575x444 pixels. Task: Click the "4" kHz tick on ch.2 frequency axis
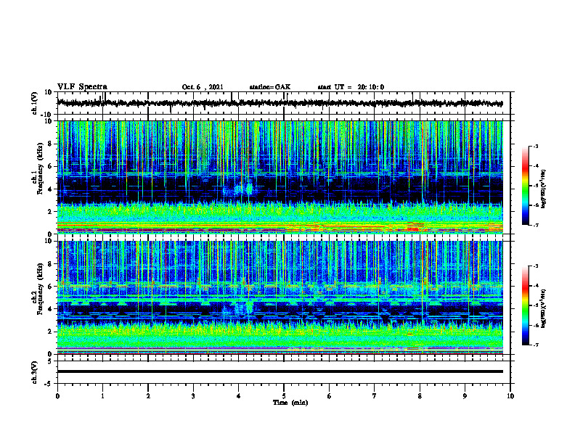50,309
